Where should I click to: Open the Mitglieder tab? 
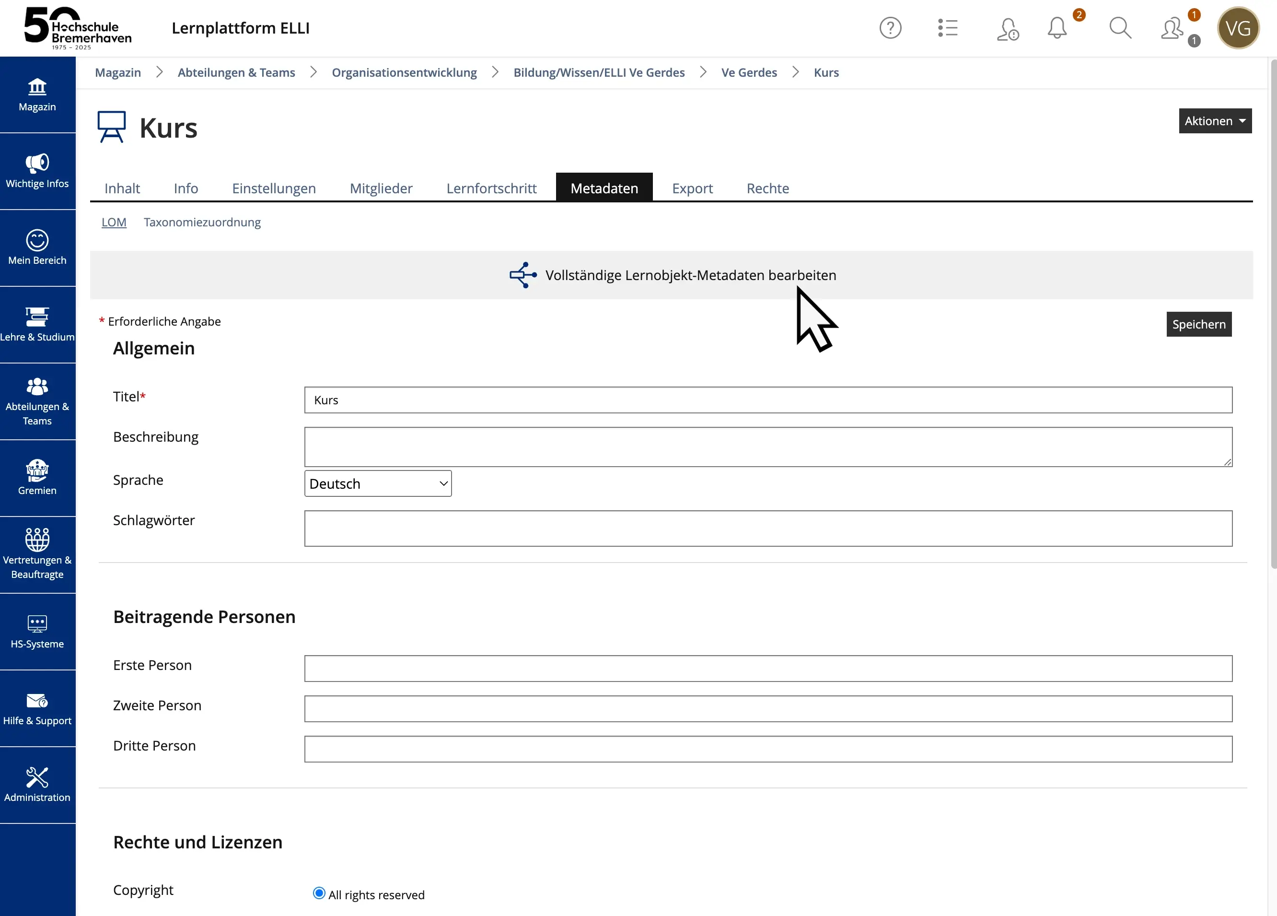tap(381, 188)
